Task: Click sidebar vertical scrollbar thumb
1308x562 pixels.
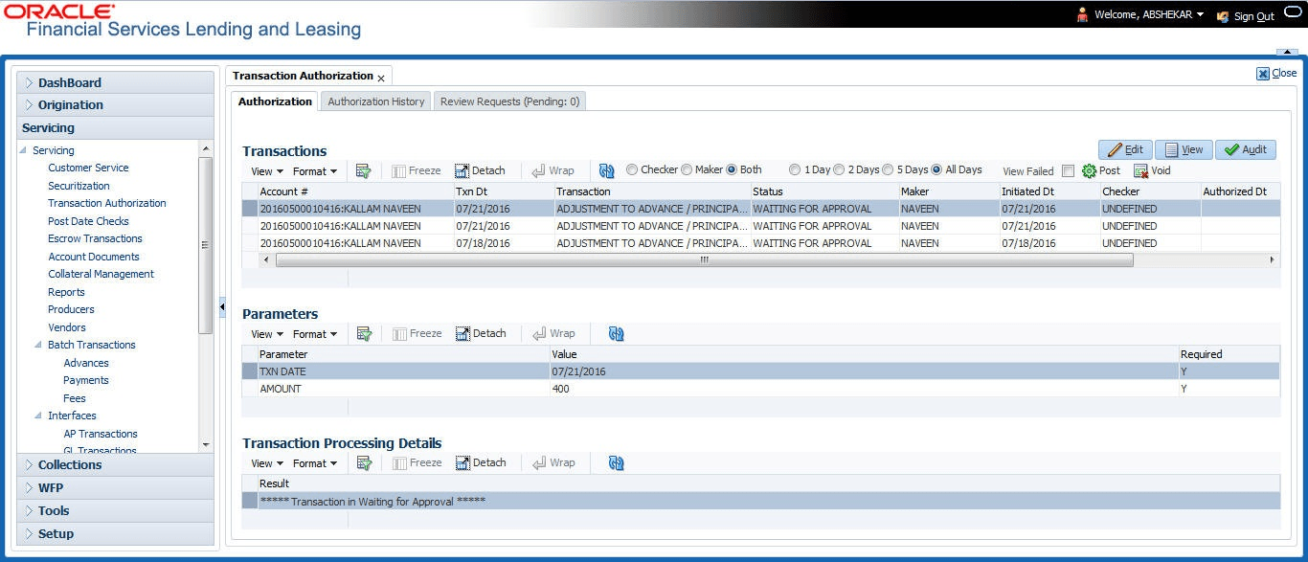Action: [x=206, y=245]
